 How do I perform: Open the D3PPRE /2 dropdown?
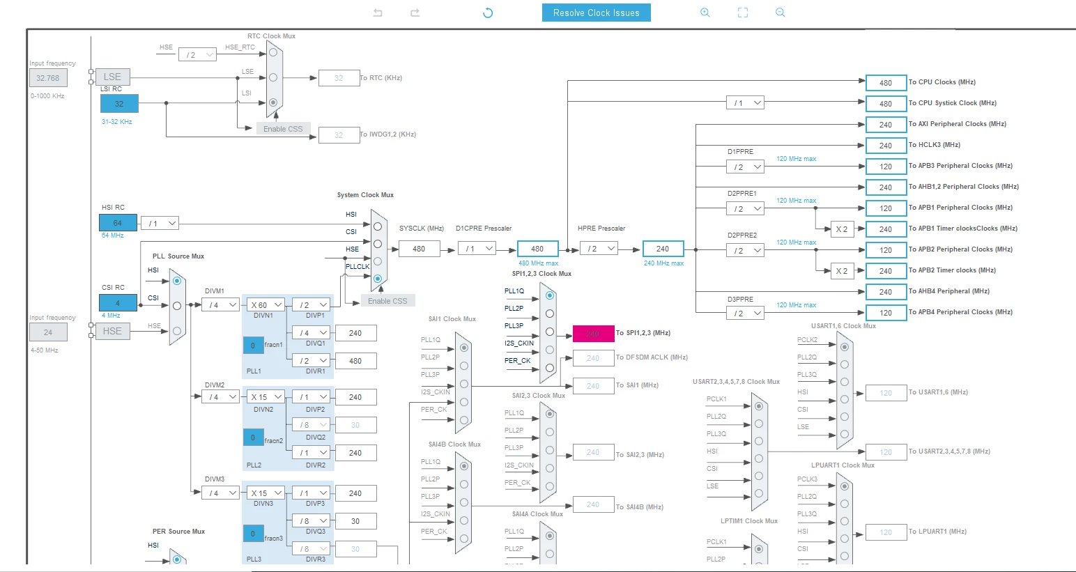pos(745,313)
